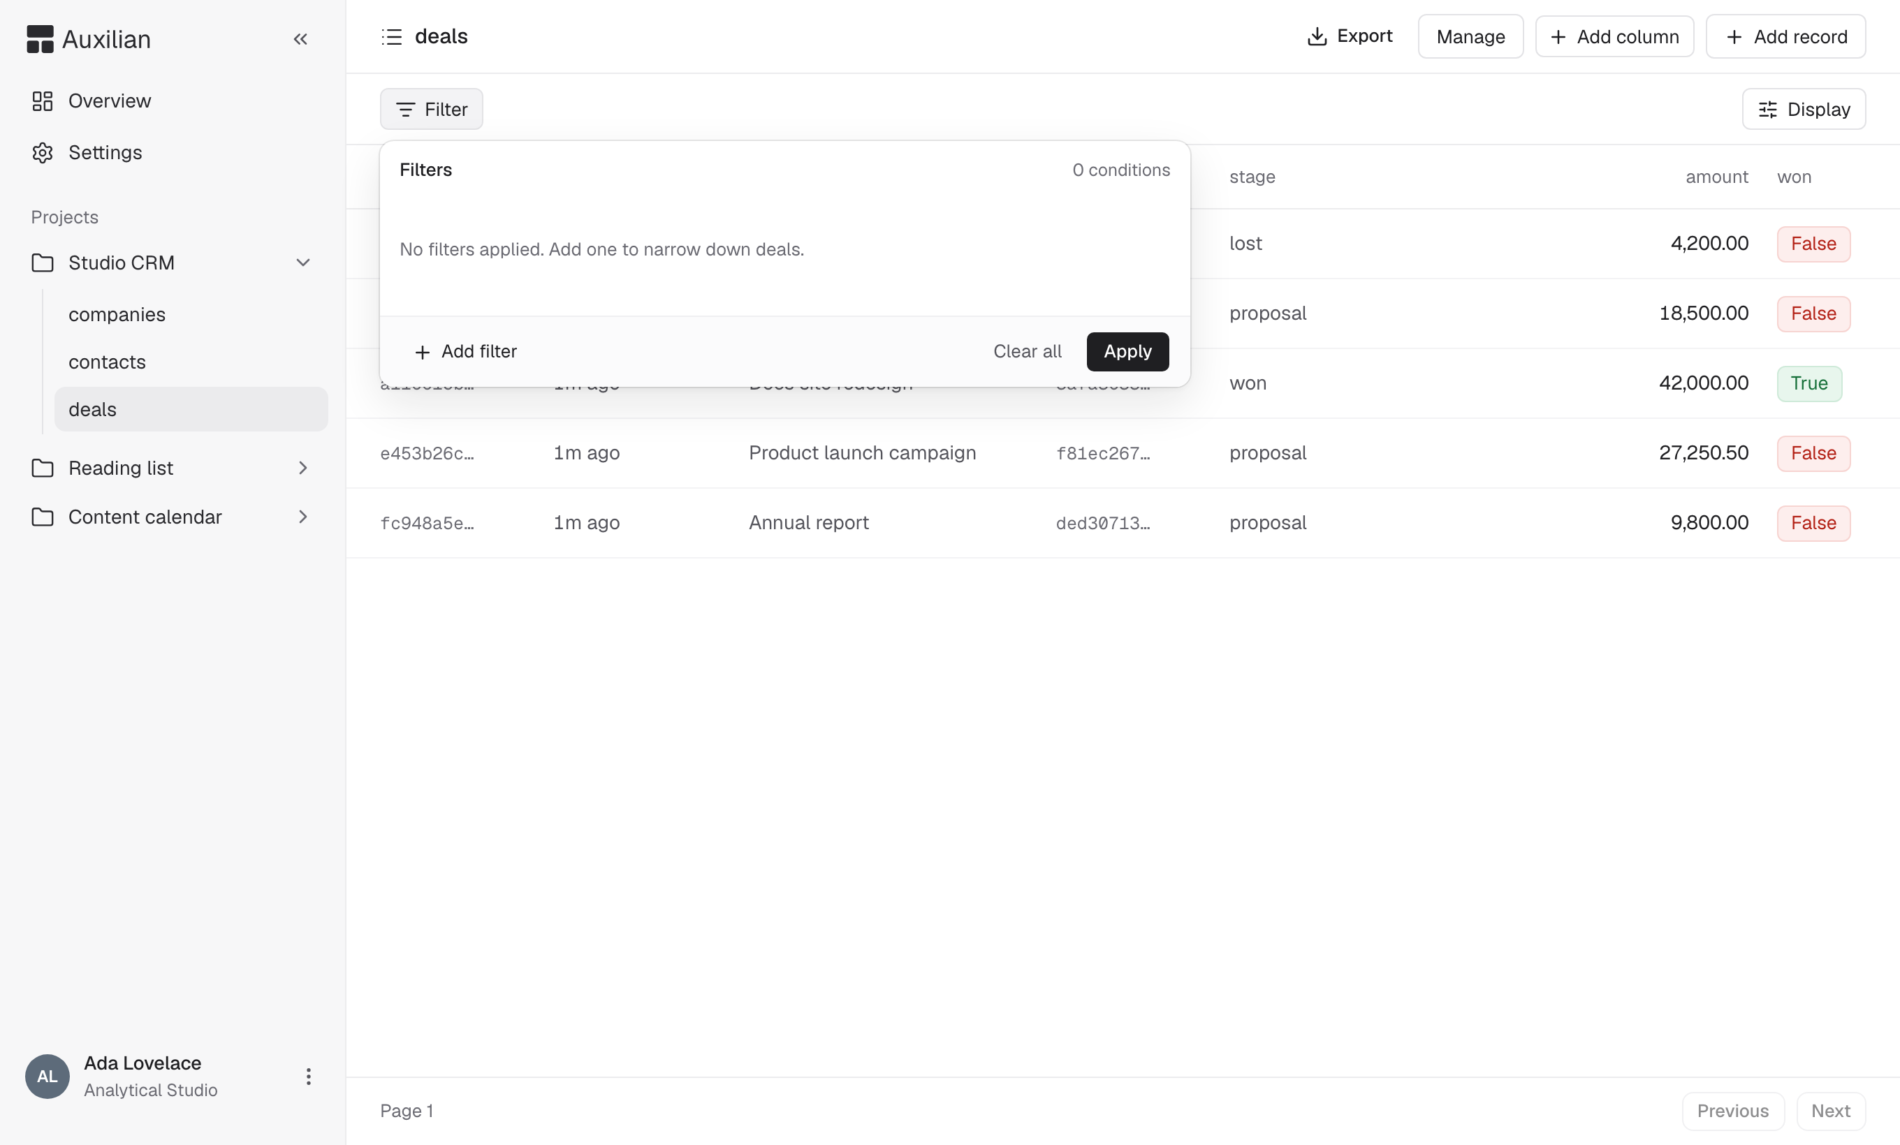The image size is (1900, 1145).
Task: Click False badge in 18,500.00 row
Action: pyautogui.click(x=1813, y=313)
